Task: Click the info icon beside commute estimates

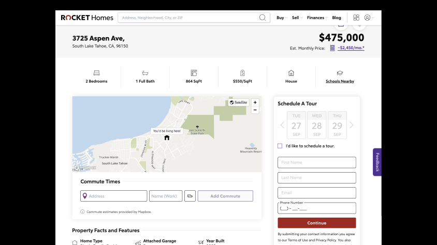Action: click(82, 211)
